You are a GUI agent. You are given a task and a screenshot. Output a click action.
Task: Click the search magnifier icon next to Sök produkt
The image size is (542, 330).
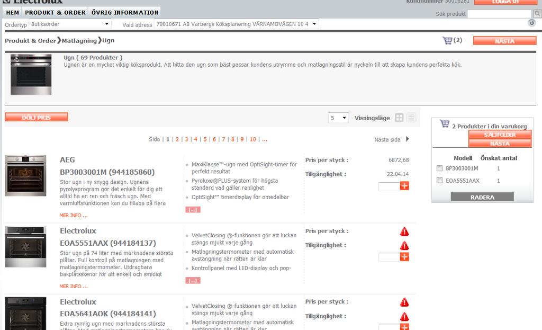pyautogui.click(x=537, y=13)
